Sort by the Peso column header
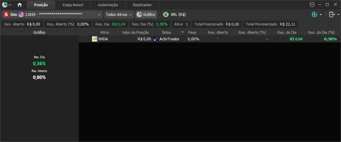The image size is (341, 142). coord(192,32)
